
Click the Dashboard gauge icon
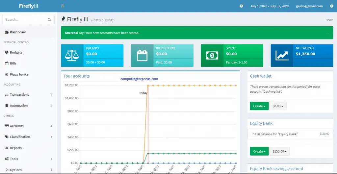(x=7, y=32)
